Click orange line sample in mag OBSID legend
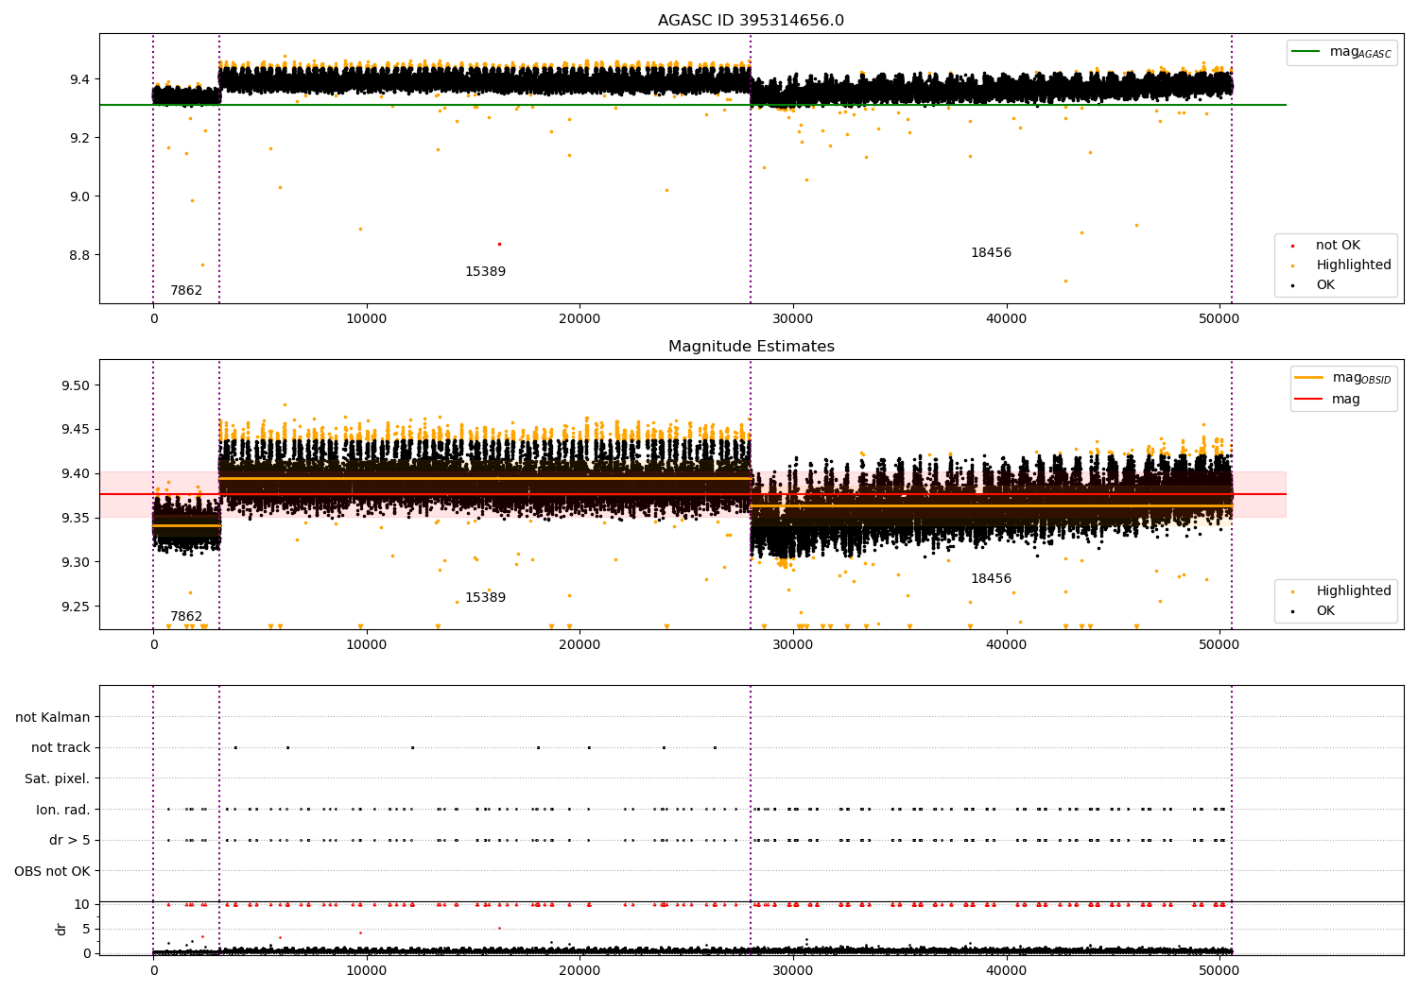Screen dimensions: 1418x992 [1309, 378]
